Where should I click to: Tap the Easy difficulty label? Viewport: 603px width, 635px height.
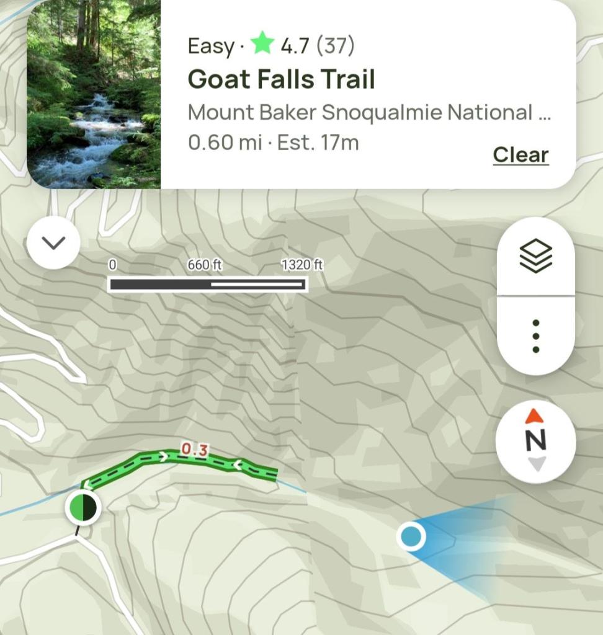[x=211, y=47]
